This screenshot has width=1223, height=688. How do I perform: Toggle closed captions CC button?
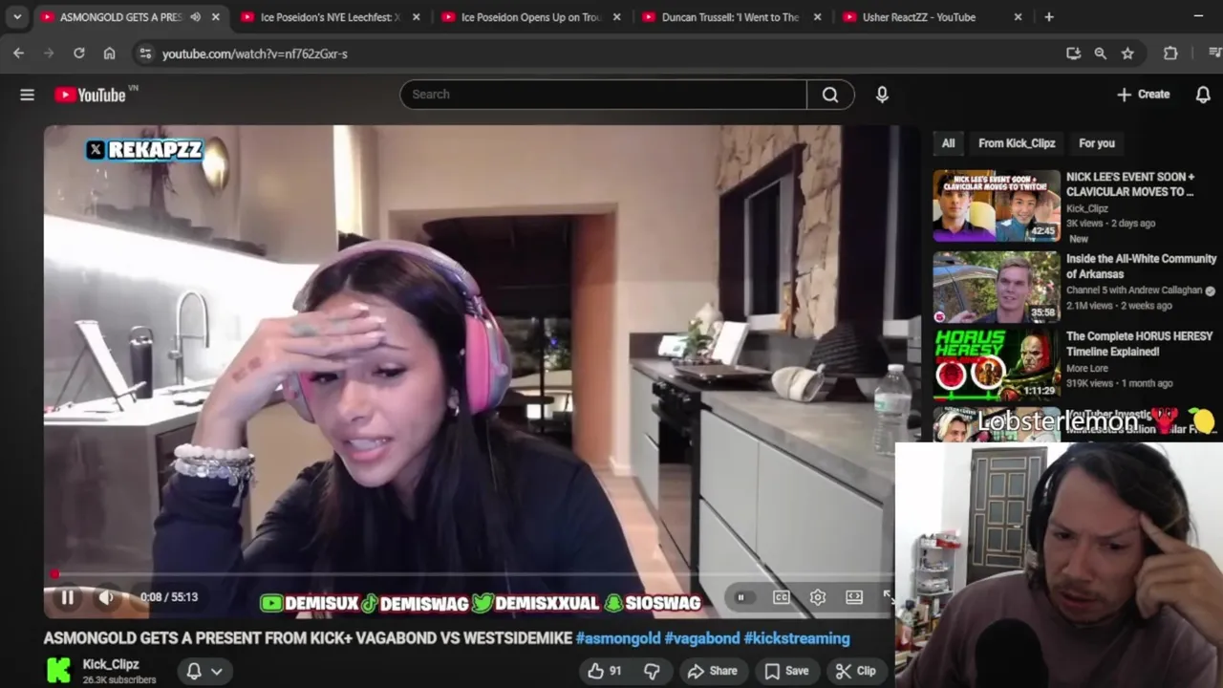[781, 597]
